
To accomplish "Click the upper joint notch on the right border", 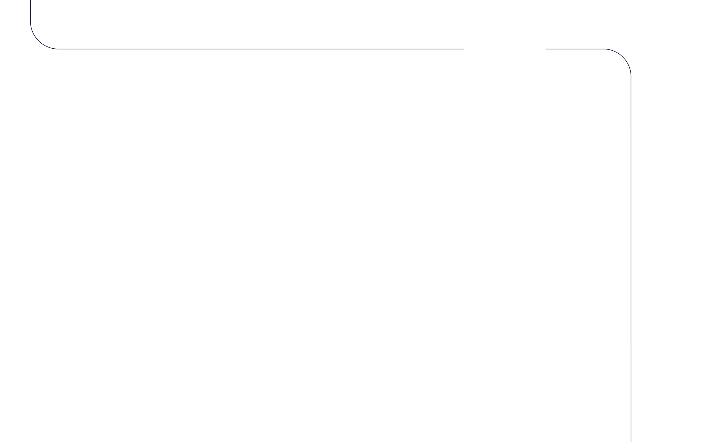I will [x=631, y=127].
